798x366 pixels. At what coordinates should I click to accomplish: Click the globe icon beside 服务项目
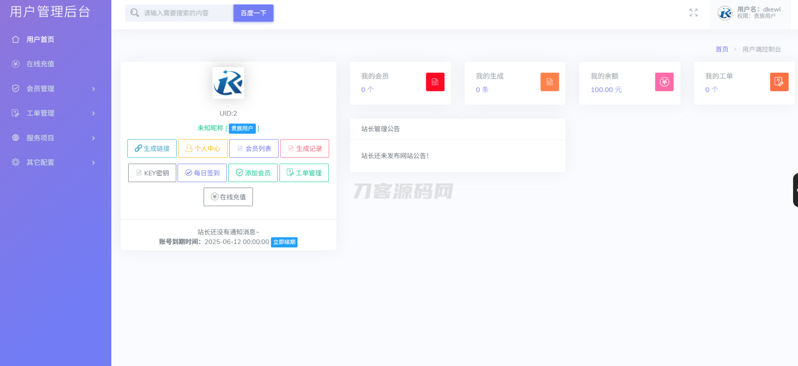click(16, 138)
